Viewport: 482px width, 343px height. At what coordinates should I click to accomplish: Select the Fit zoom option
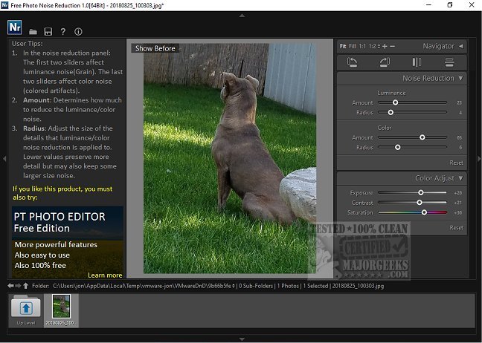coord(343,46)
